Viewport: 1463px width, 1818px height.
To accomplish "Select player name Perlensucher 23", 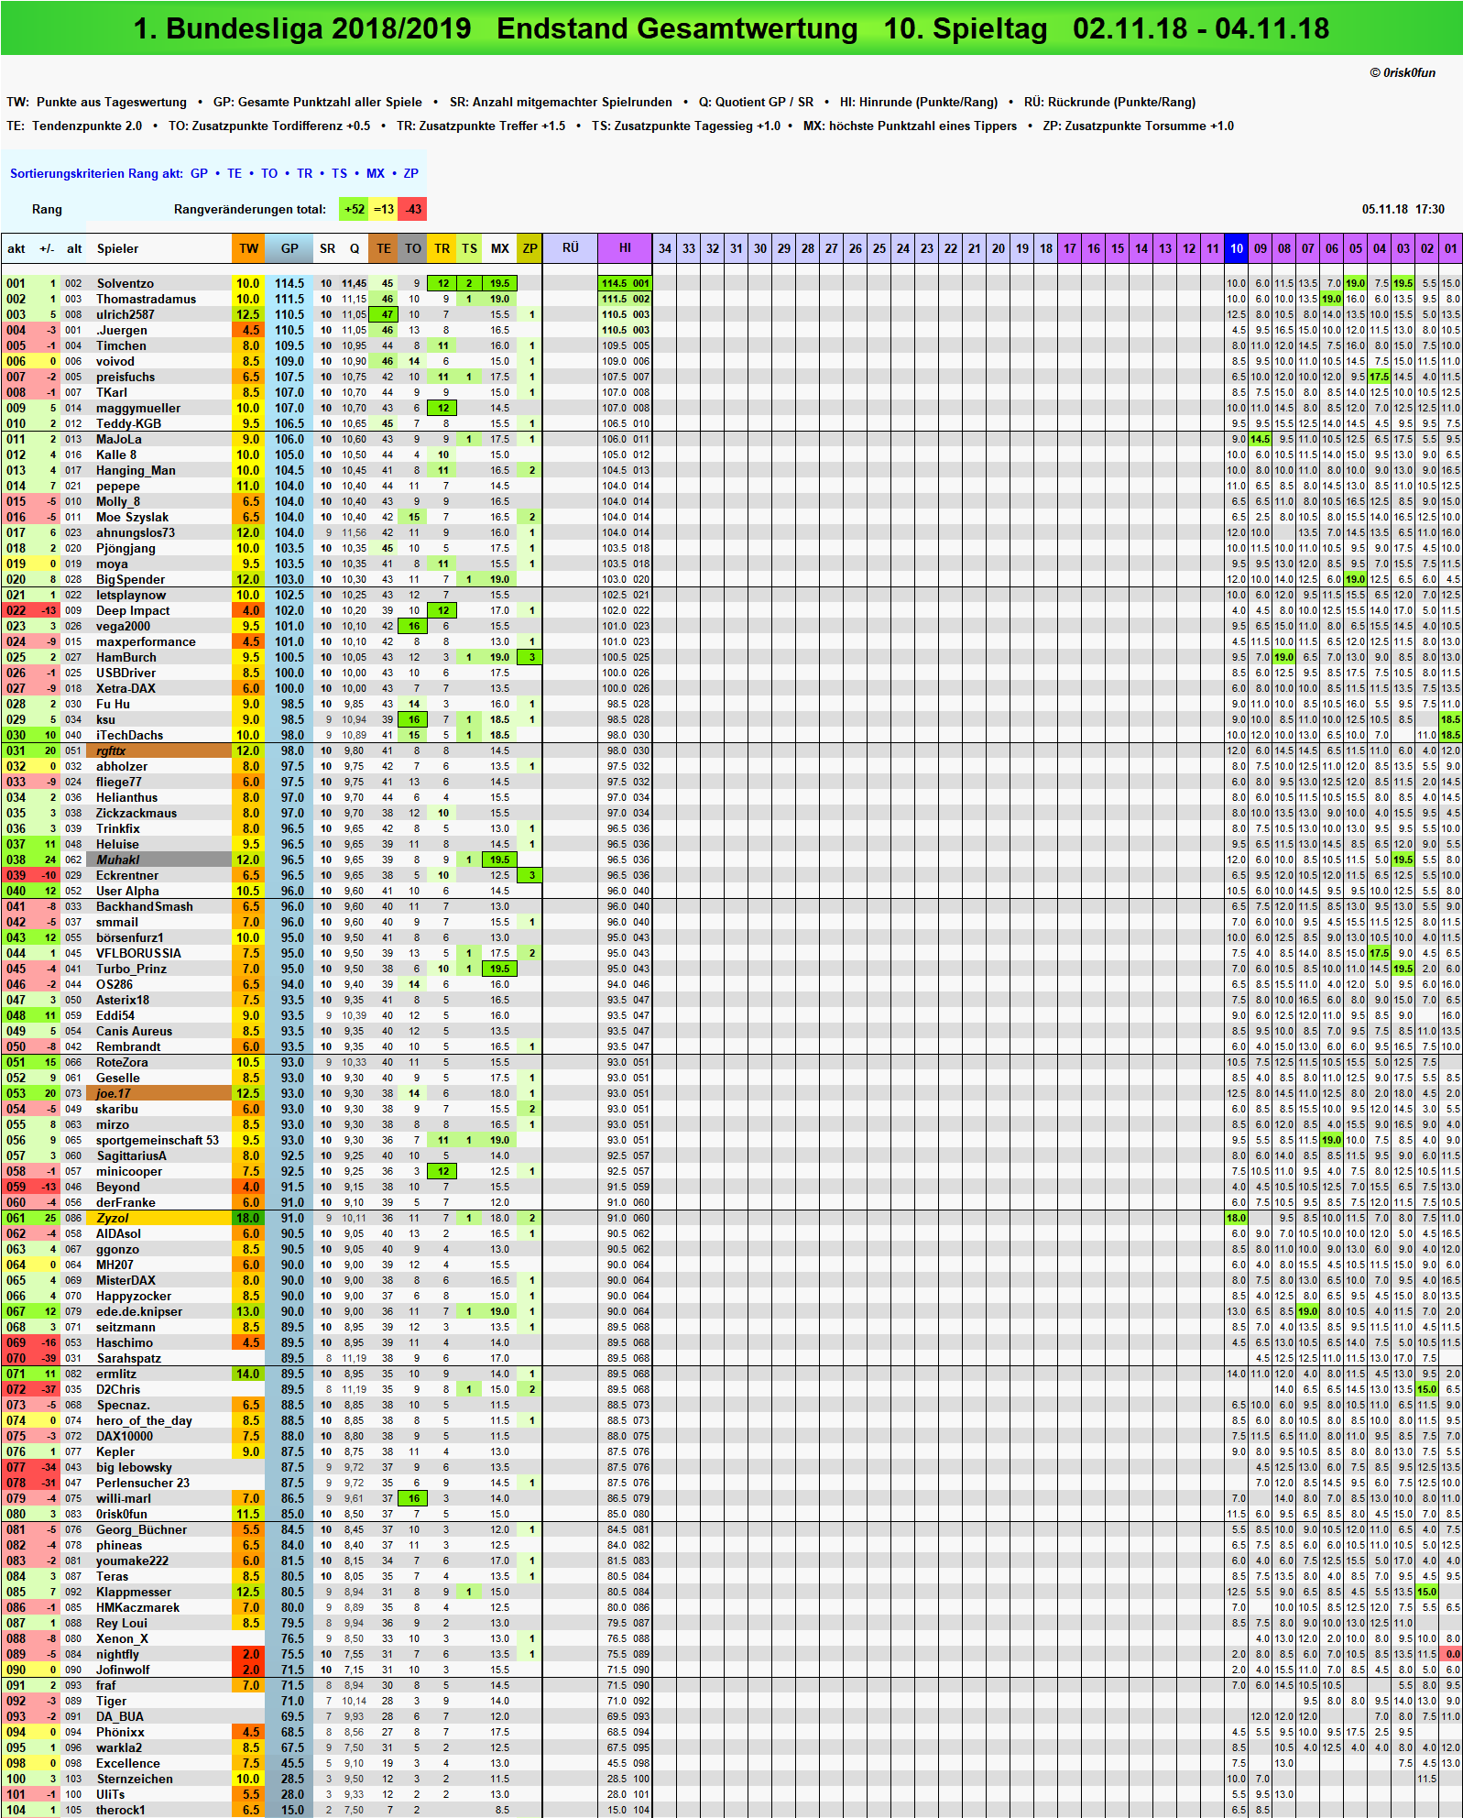I will (143, 1484).
